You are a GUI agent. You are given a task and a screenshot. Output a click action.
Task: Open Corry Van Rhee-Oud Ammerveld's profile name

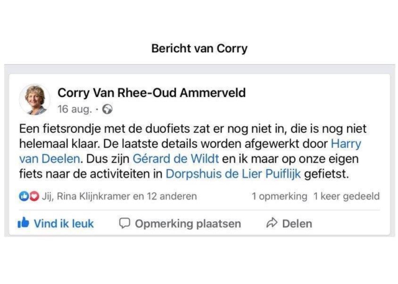click(x=152, y=93)
